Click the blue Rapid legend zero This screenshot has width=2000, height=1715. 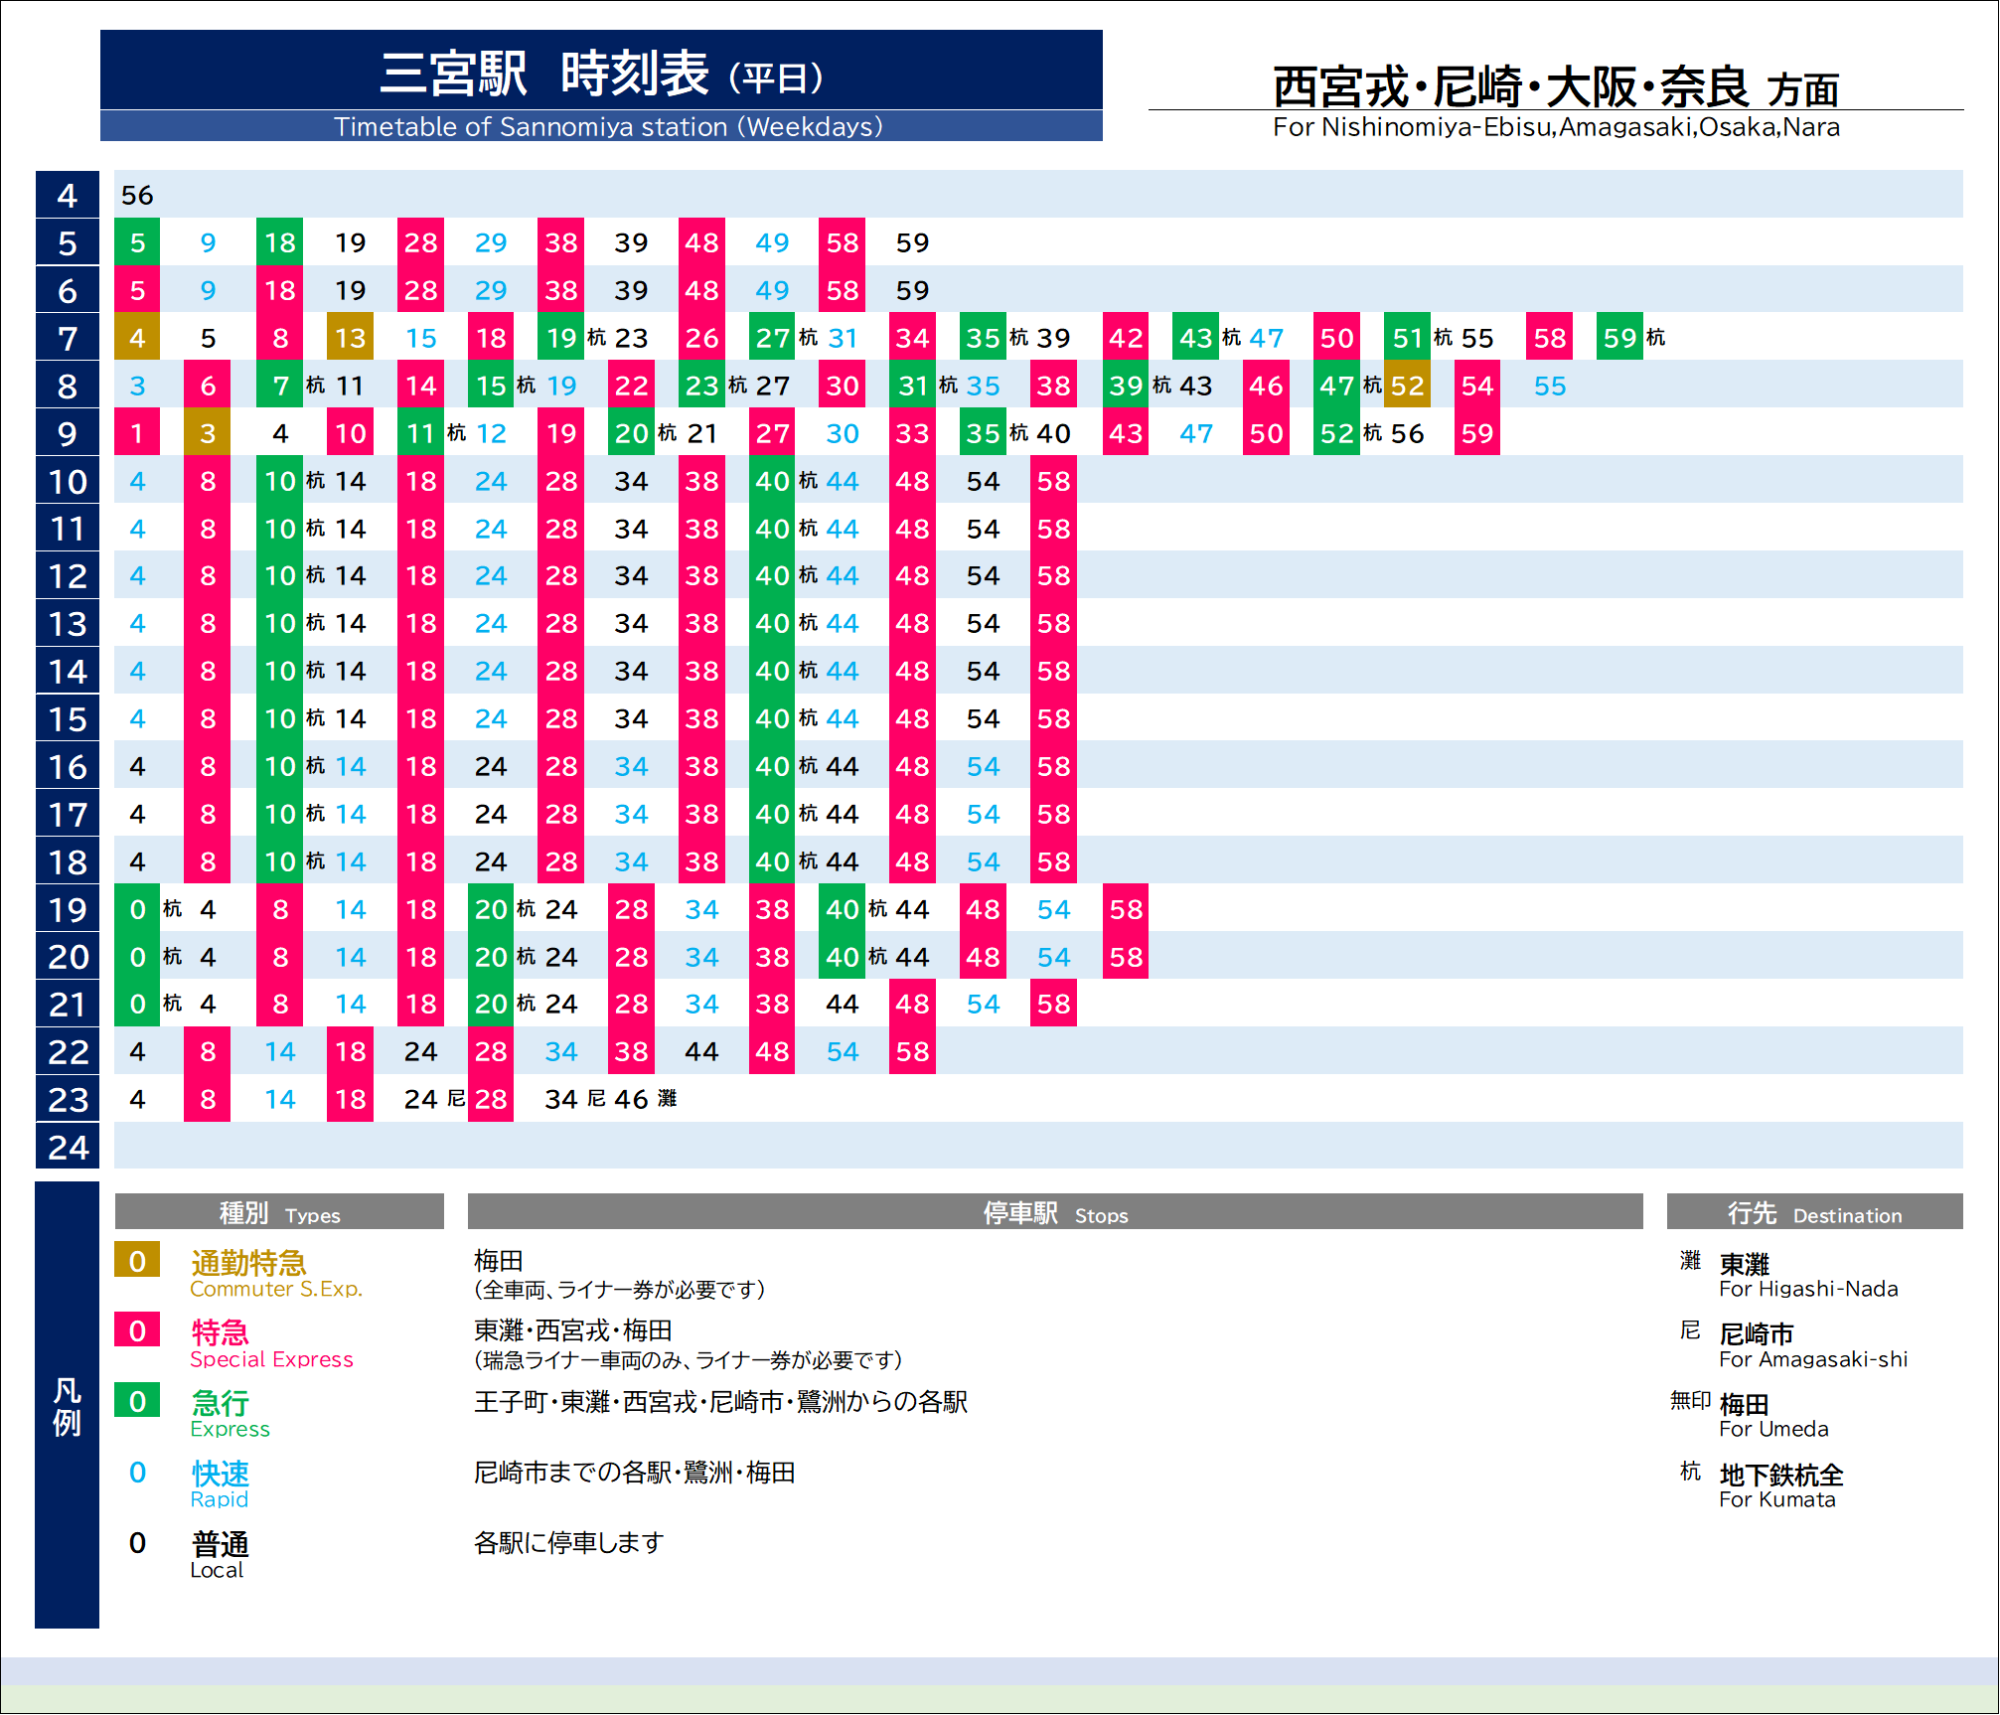[137, 1472]
